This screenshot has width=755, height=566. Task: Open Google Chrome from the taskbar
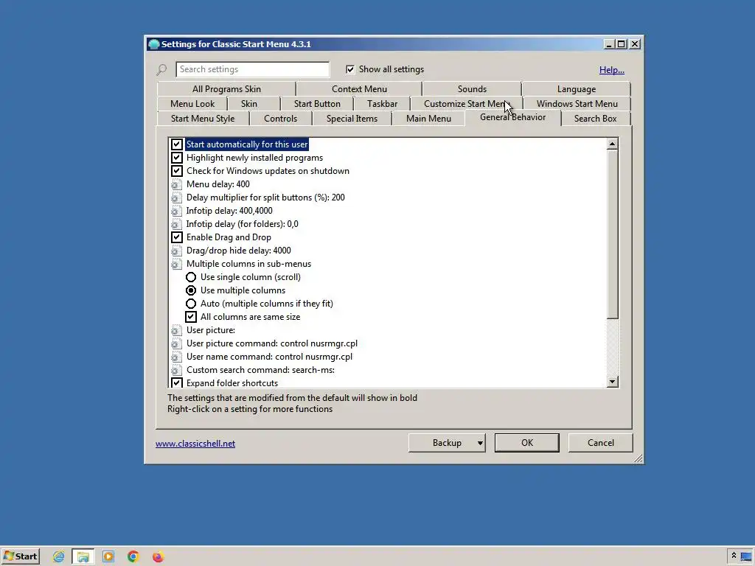click(133, 557)
